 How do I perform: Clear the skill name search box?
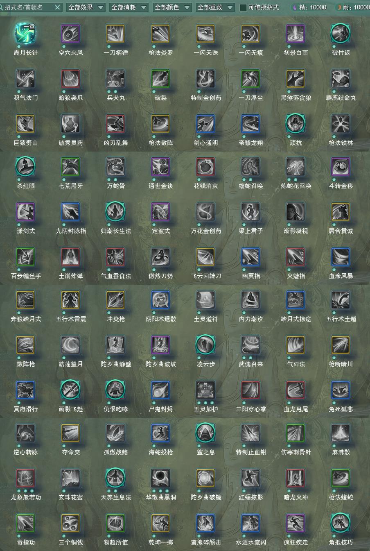point(57,7)
